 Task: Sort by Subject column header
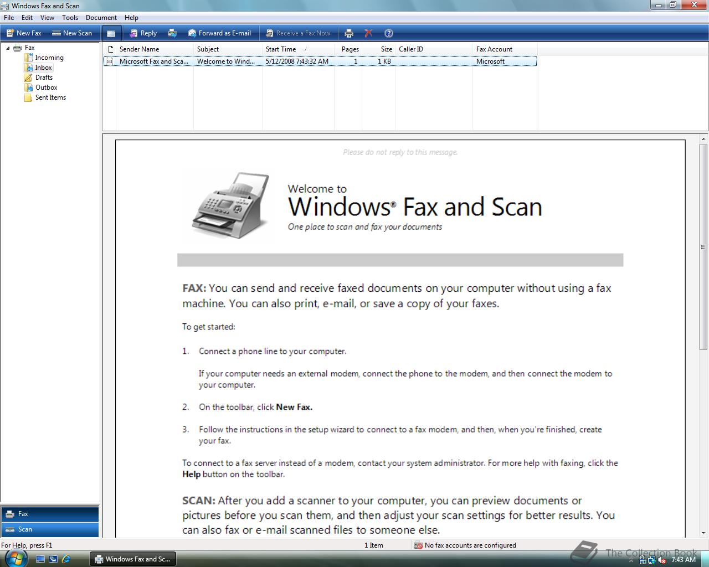tap(228, 49)
